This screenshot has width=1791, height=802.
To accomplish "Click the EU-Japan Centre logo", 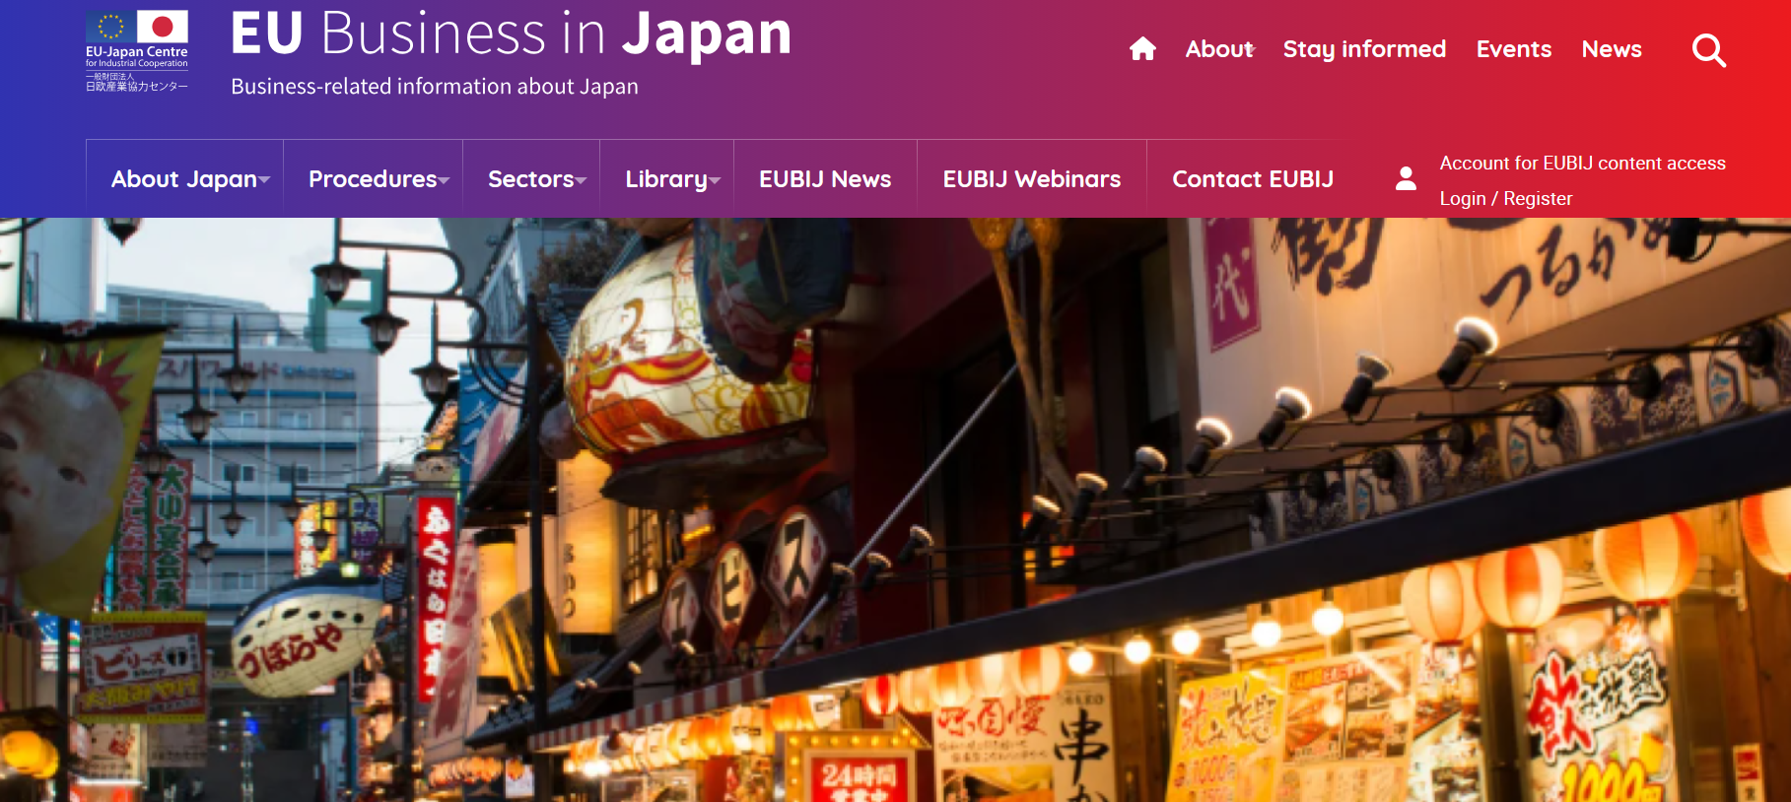I will pos(137,51).
